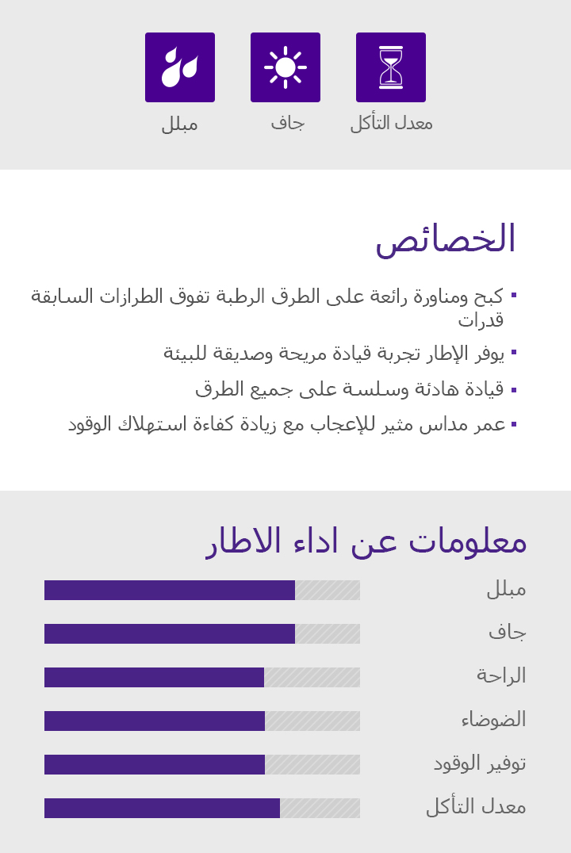
Task: Click the توفير الوقود label in performance list
Action: click(x=480, y=763)
